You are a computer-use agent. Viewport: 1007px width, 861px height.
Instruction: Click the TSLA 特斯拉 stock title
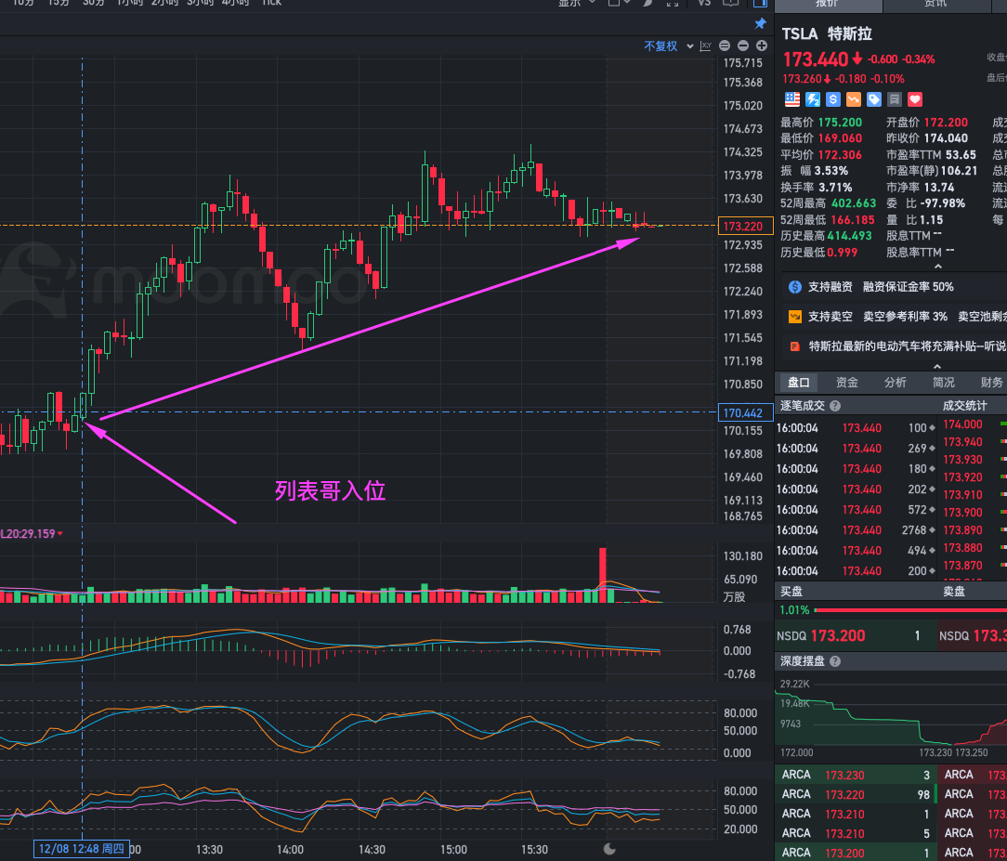[827, 34]
